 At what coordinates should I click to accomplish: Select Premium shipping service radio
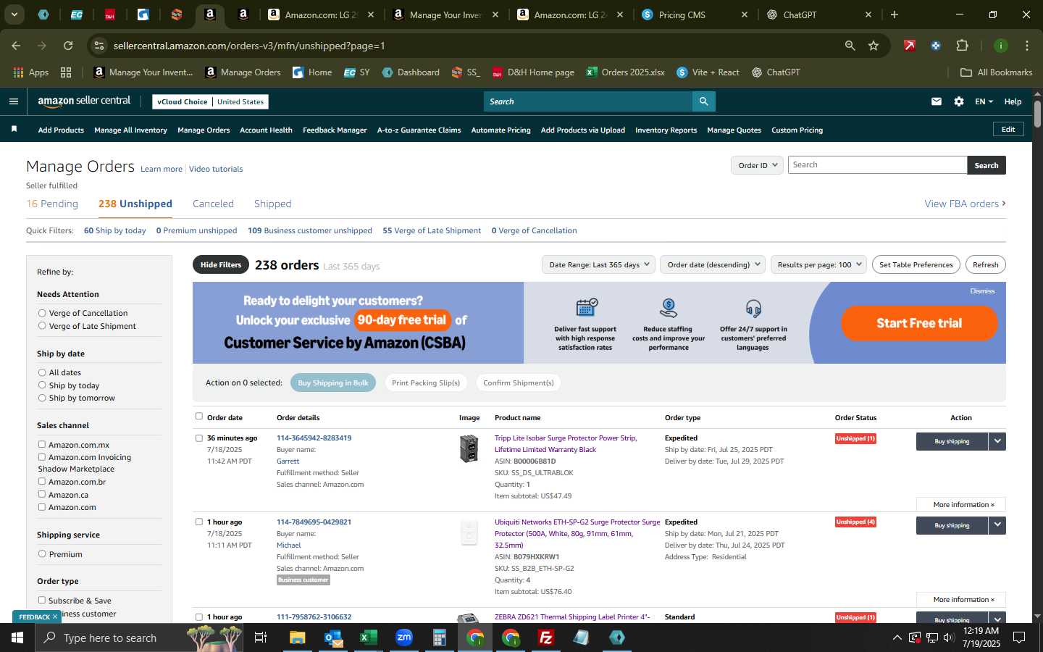point(42,553)
